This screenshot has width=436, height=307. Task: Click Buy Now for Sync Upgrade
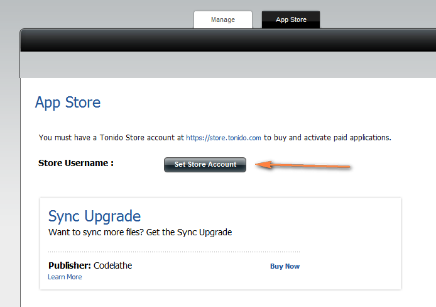285,266
